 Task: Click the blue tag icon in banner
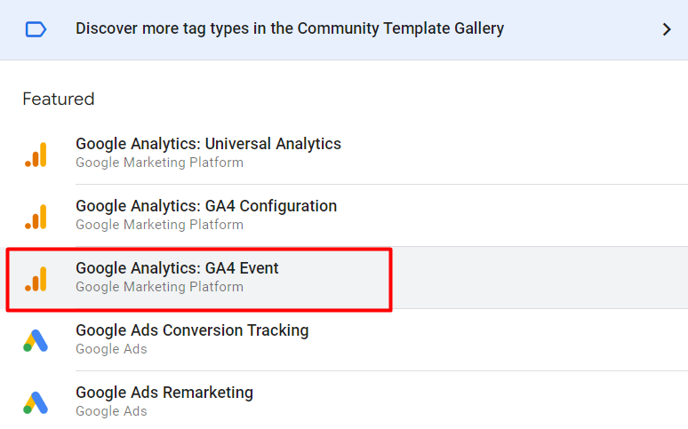(36, 29)
